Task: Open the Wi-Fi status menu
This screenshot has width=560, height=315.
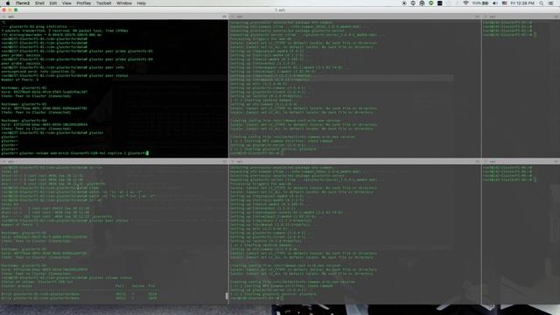Action: point(465,3)
